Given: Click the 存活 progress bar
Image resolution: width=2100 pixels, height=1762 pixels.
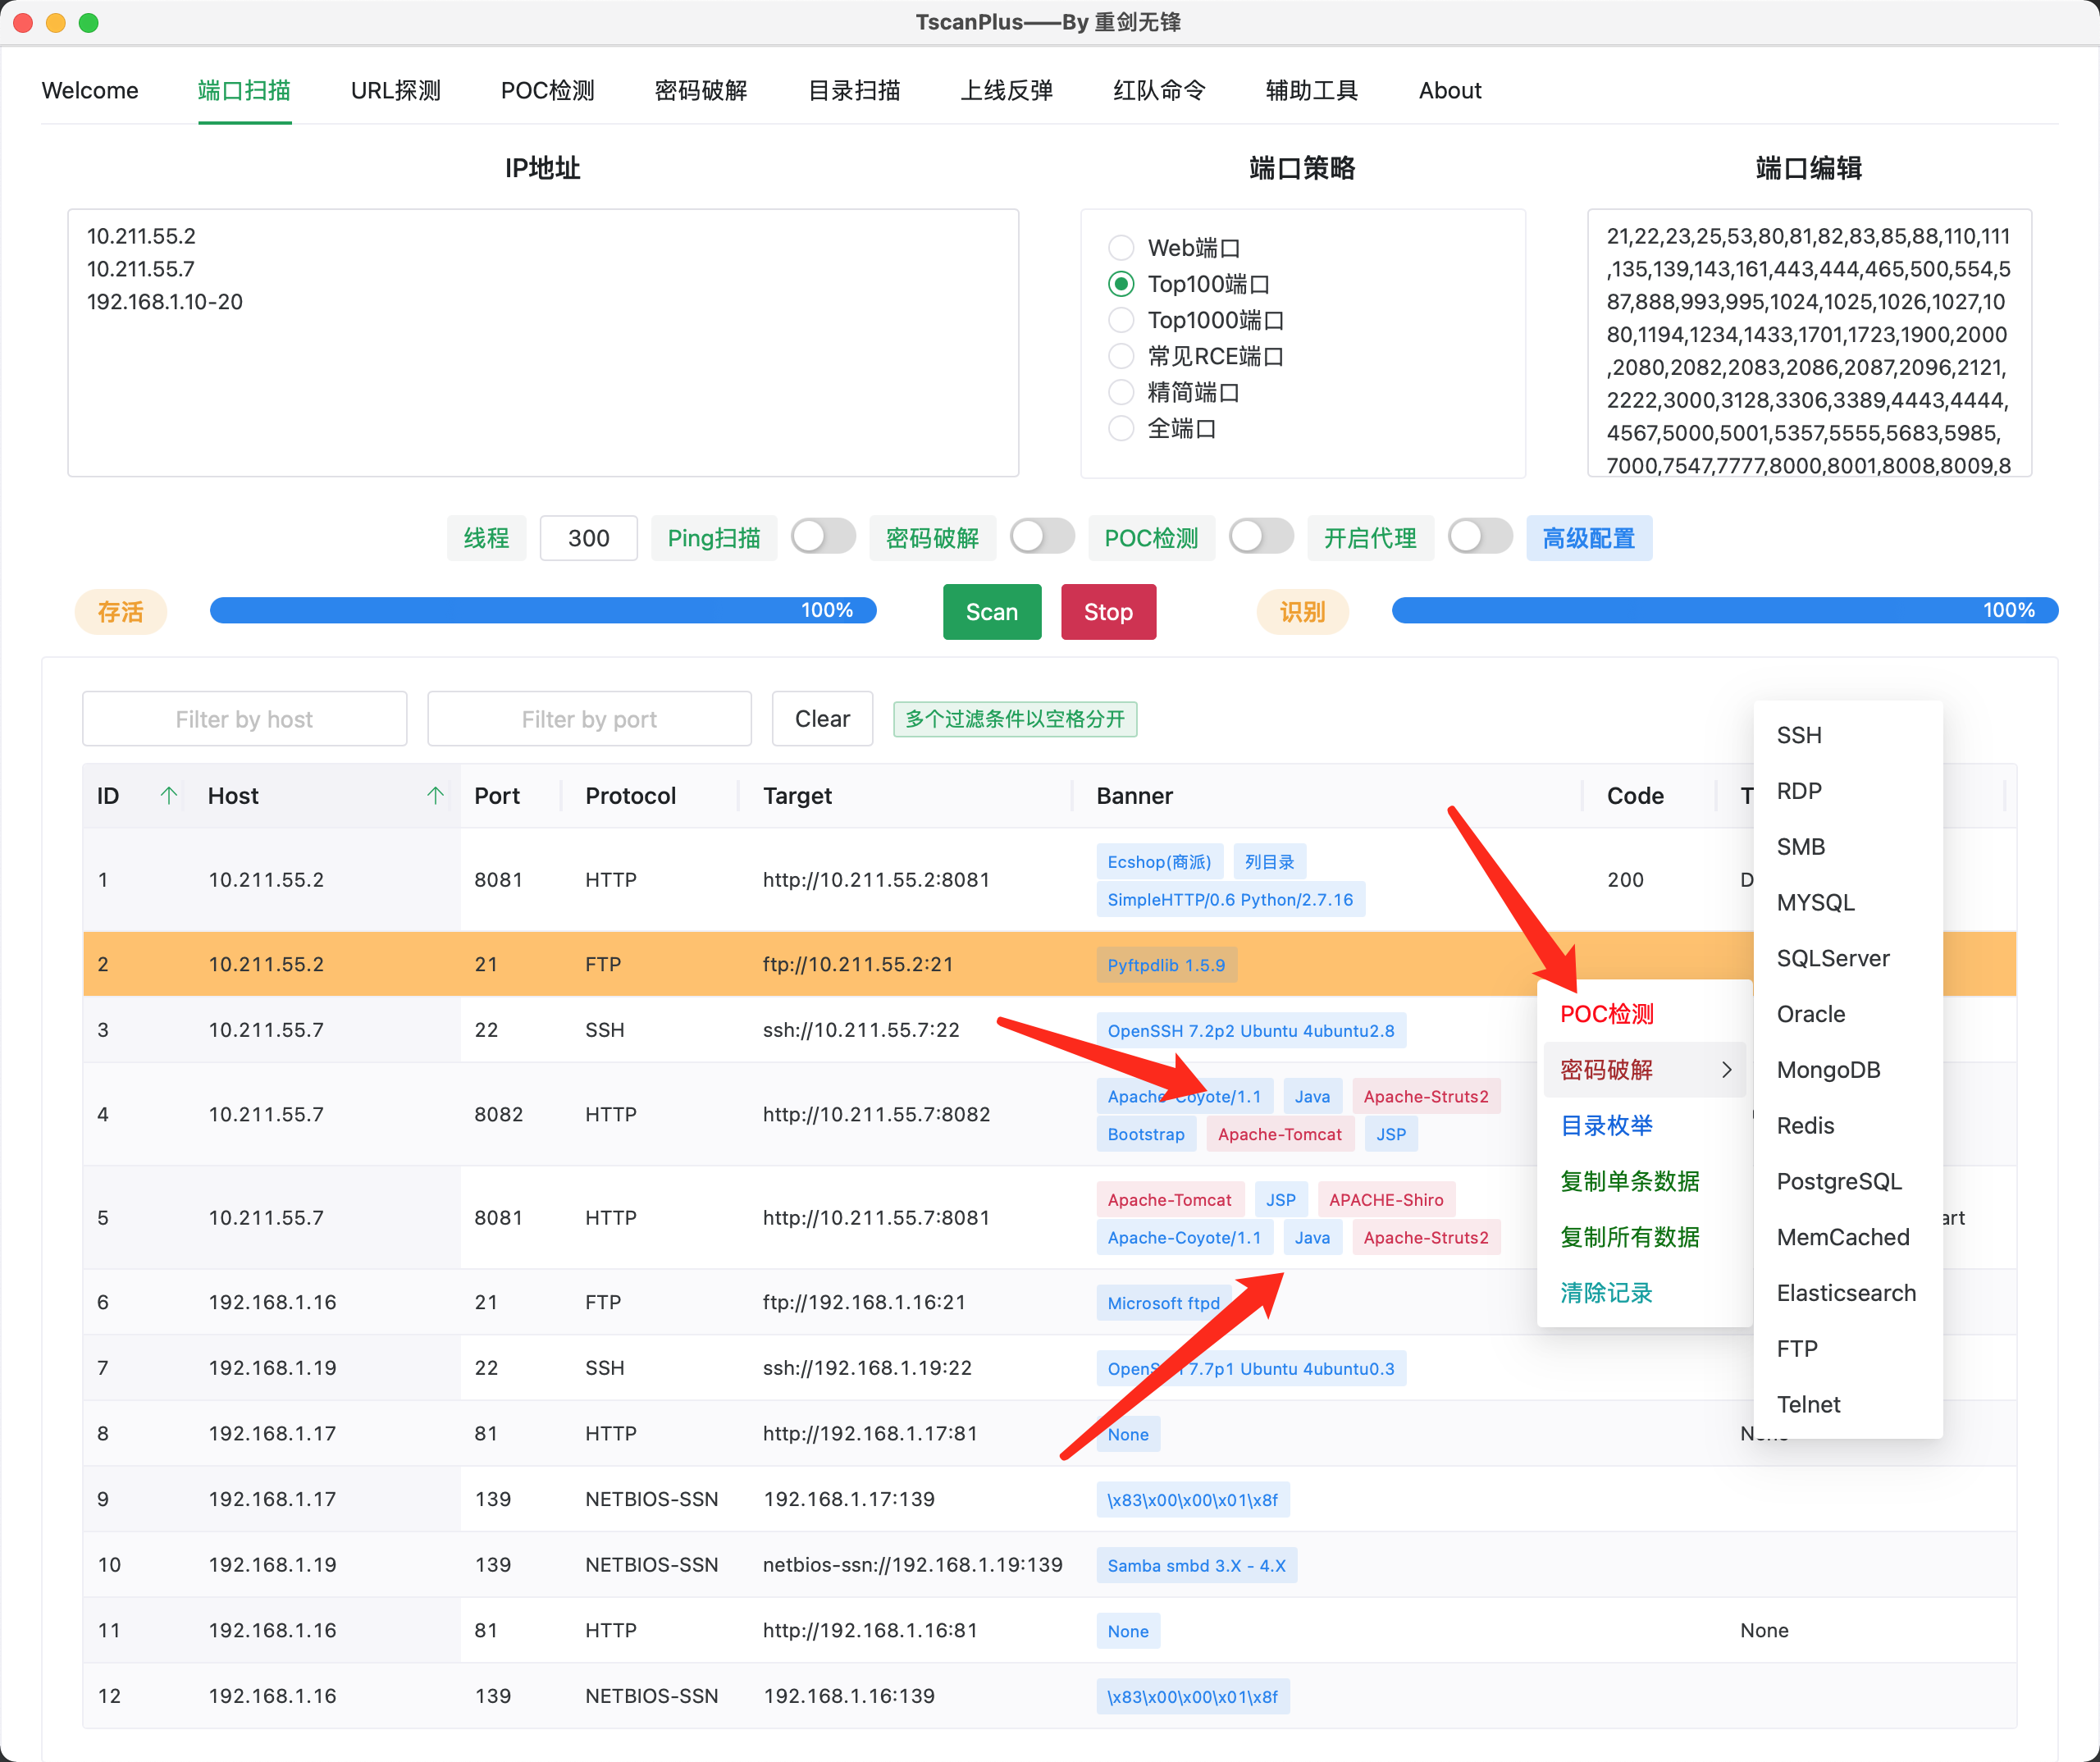Looking at the screenshot, I should coord(542,610).
